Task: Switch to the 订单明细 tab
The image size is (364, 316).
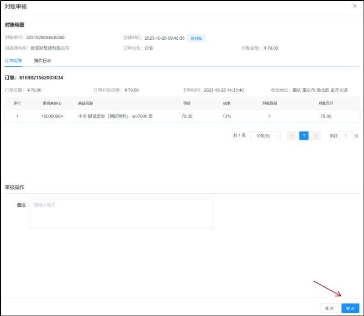Action: pyautogui.click(x=13, y=60)
